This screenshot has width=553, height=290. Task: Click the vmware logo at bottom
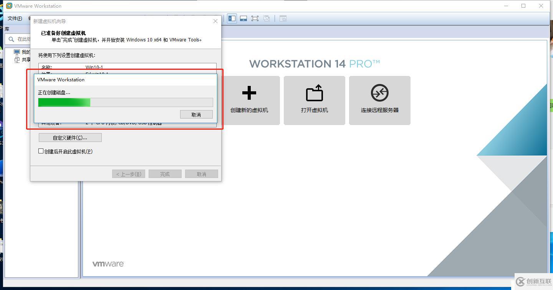(x=108, y=263)
